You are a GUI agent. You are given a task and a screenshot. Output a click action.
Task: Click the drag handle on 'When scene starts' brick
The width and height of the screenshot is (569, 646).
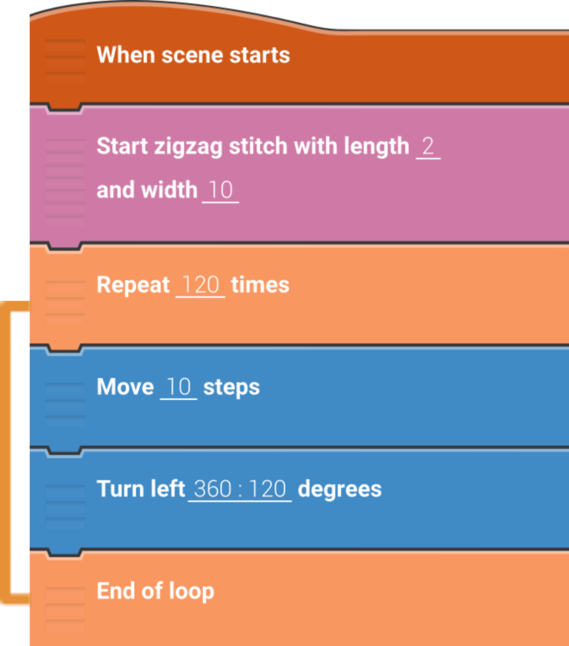point(65,56)
